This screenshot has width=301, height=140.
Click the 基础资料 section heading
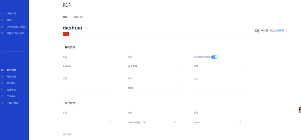tap(70, 47)
